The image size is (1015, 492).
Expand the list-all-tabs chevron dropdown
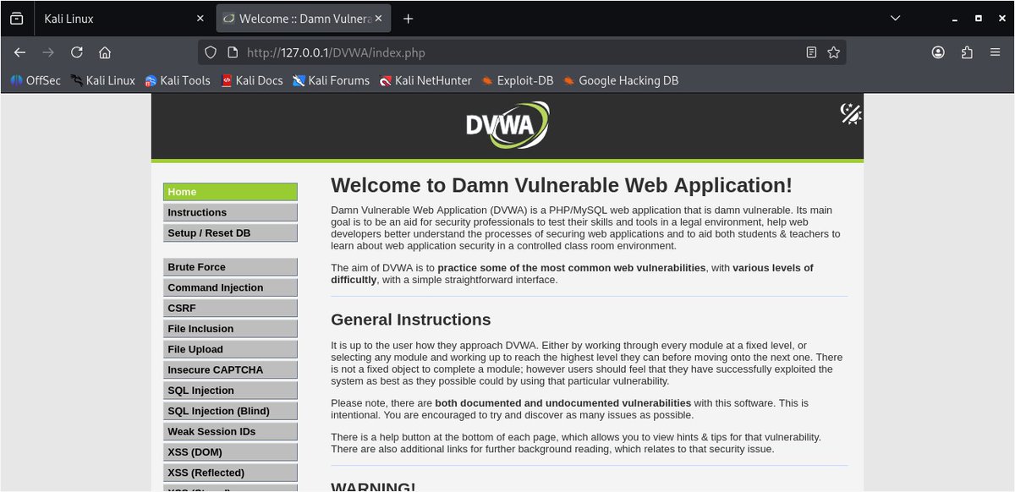[896, 18]
